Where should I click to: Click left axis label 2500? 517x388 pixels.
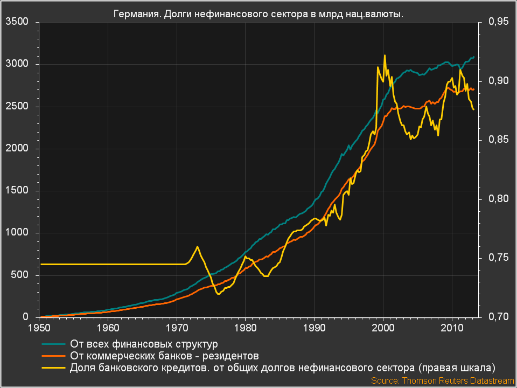[17, 106]
